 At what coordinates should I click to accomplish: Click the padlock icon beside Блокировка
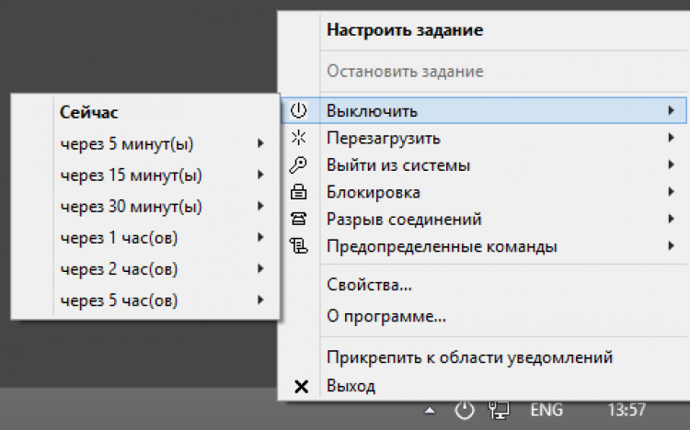(x=298, y=193)
